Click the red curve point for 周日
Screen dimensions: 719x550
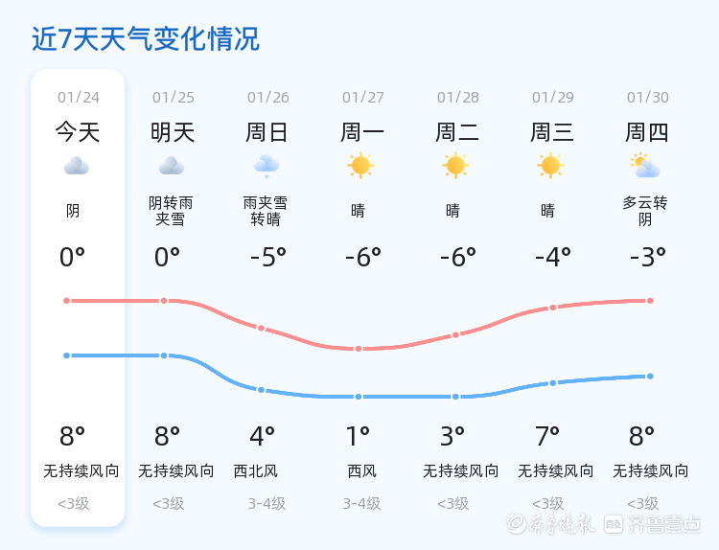coord(261,328)
